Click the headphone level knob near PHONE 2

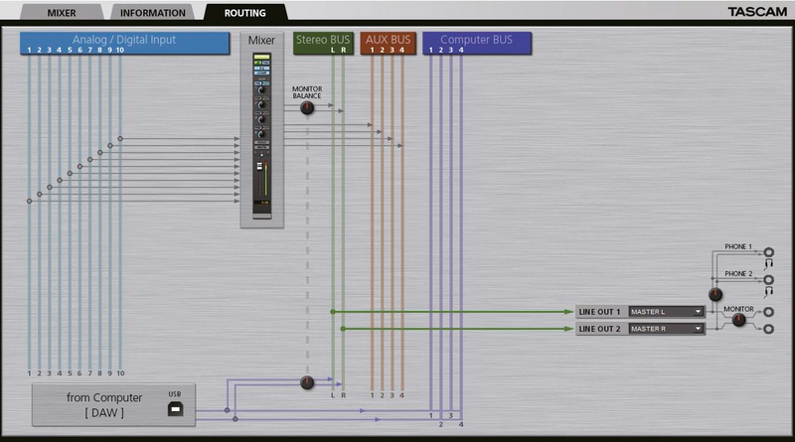pyautogui.click(x=715, y=294)
